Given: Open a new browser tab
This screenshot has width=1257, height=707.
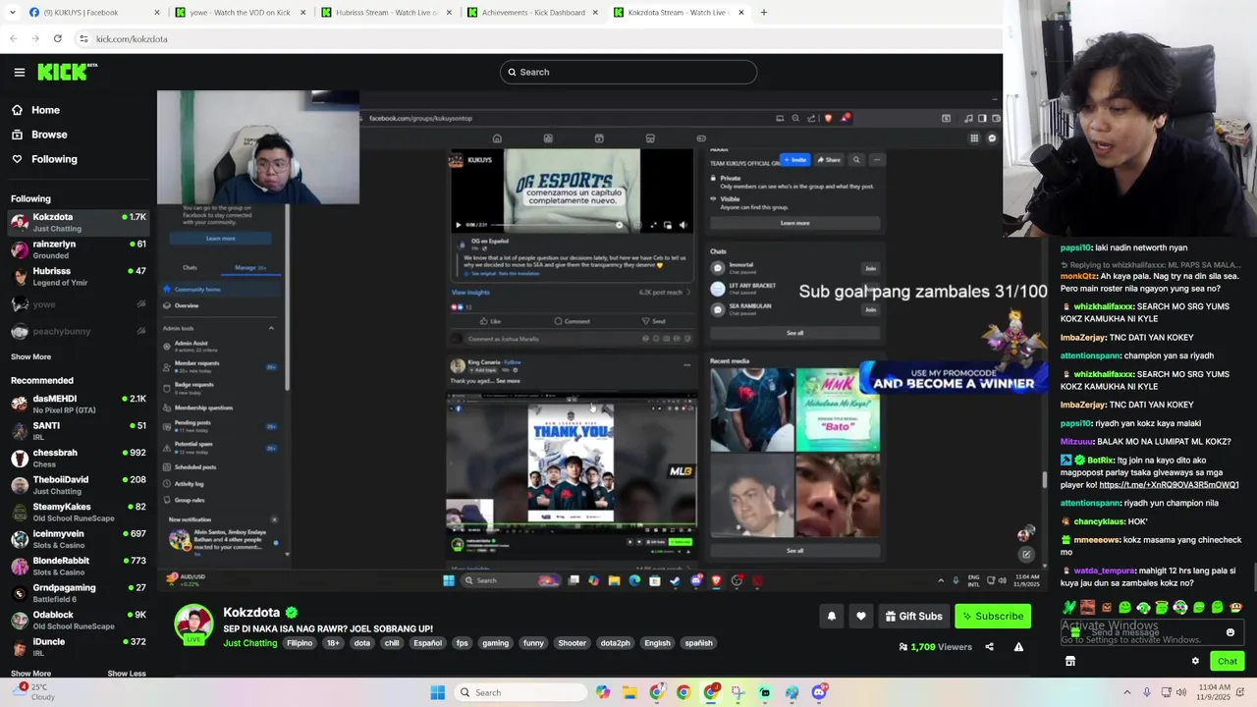Looking at the screenshot, I should point(764,13).
